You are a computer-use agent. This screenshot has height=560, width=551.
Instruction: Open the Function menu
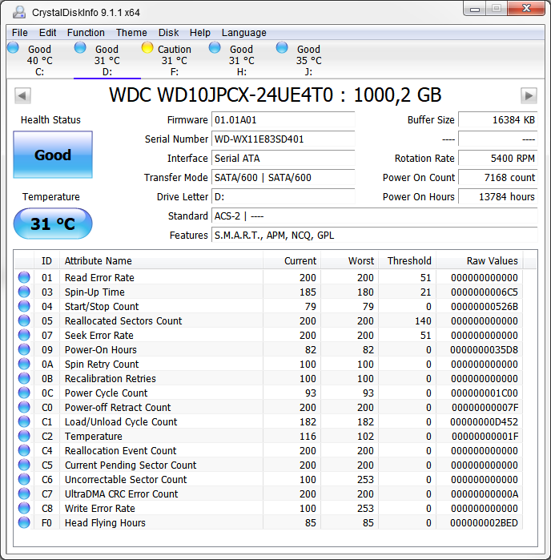[x=86, y=33]
